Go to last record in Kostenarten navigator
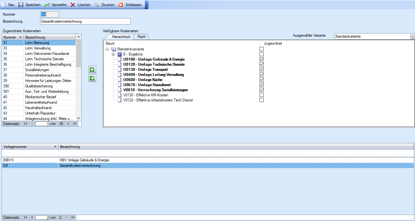This screenshot has height=221, width=415. (75, 123)
